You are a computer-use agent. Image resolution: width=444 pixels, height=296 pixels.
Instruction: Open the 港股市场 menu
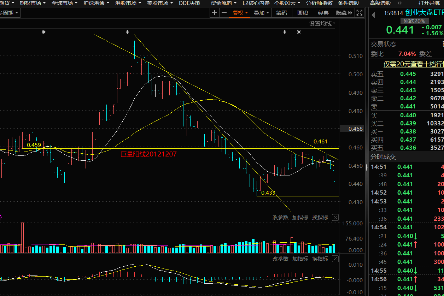(x=128, y=3)
